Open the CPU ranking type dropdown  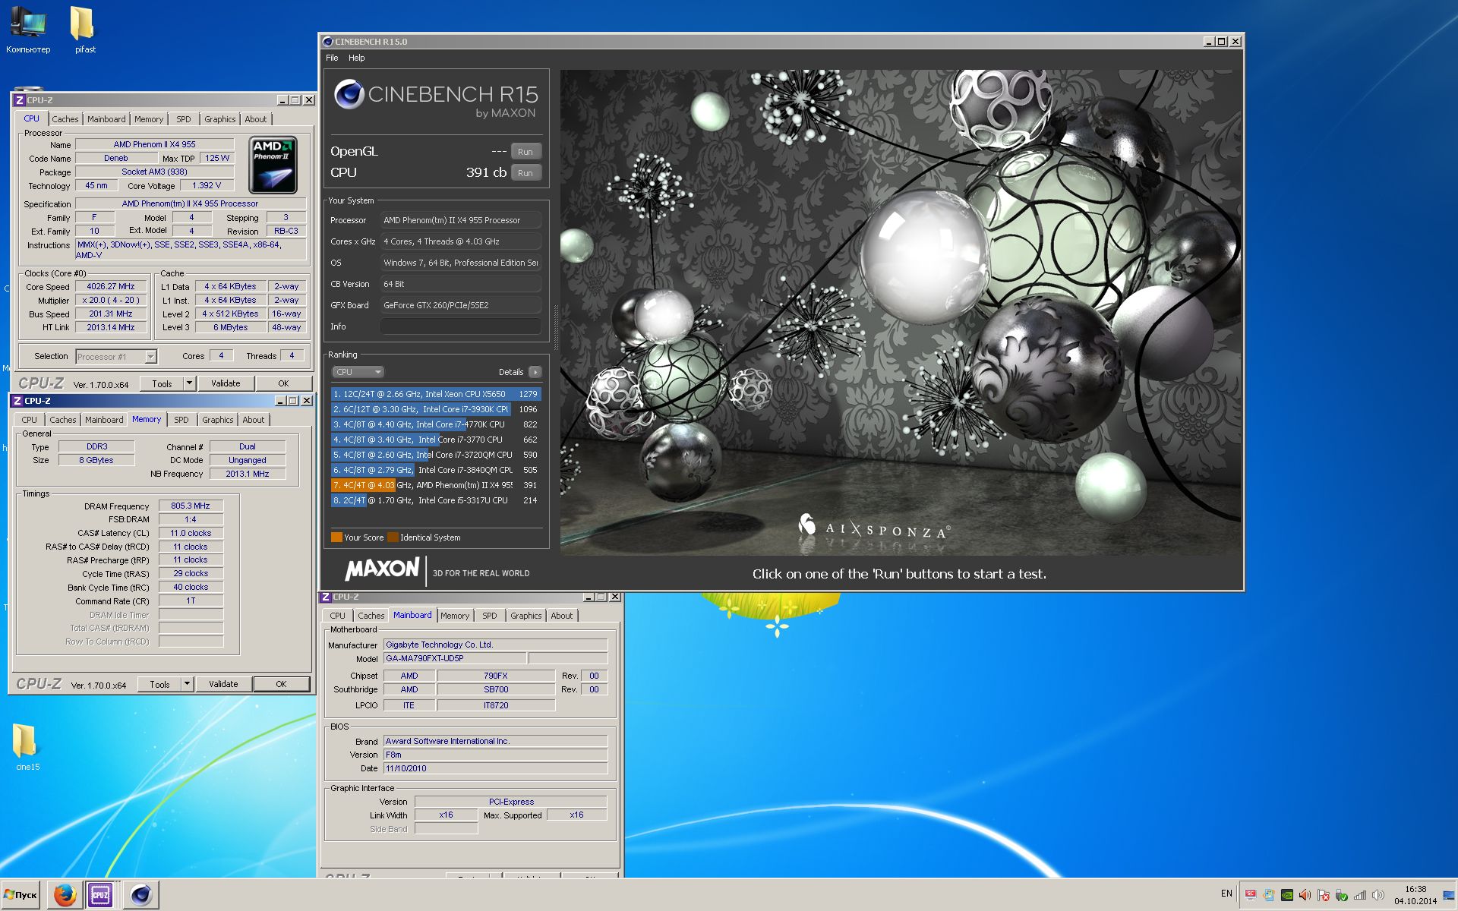click(358, 372)
